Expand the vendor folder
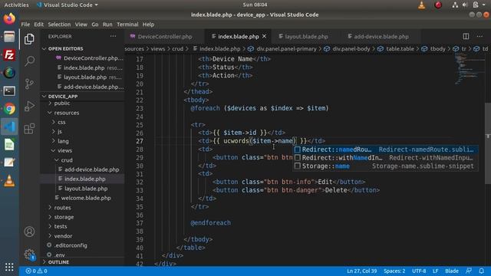This screenshot has width=491, height=276. click(x=63, y=236)
